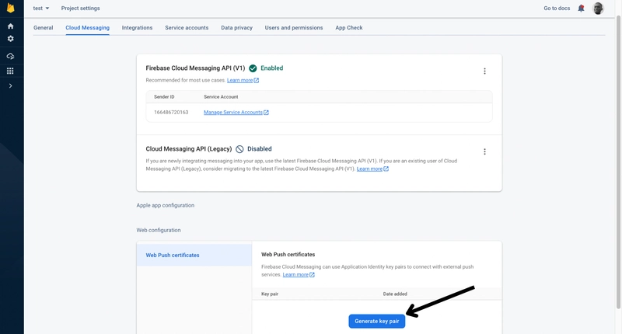Click the Disabled status icon
Screen dimensions: 622x334
tap(239, 149)
